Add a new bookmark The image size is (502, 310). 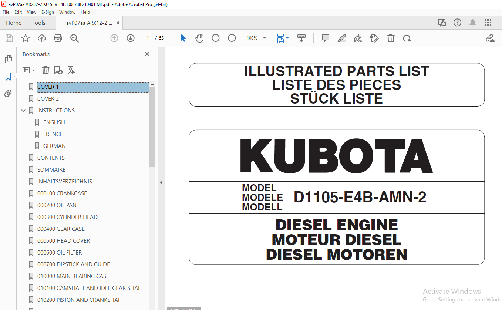tap(58, 70)
